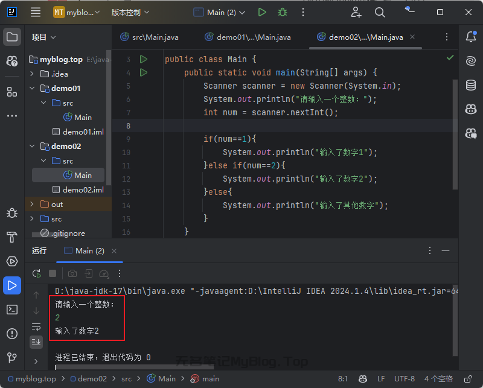The height and width of the screenshot is (388, 483).
Task: Open go-to-line from 8:1 indicator
Action: tap(343, 379)
